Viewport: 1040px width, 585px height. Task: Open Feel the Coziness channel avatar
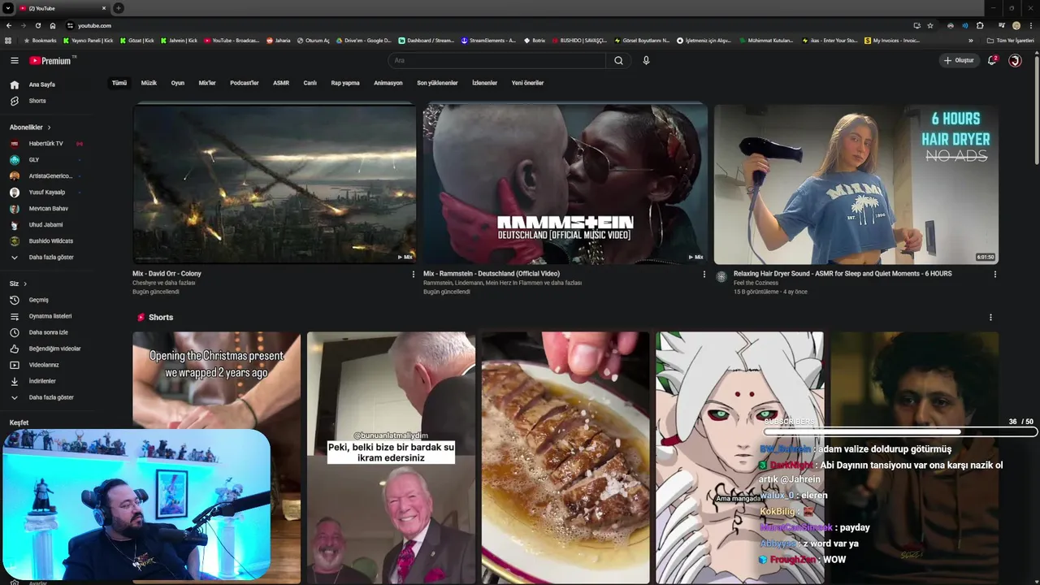pyautogui.click(x=721, y=277)
